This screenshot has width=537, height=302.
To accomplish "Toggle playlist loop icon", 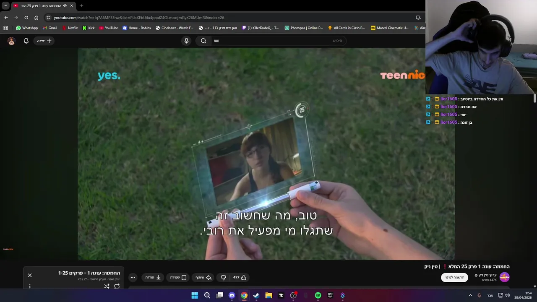I will point(117,286).
